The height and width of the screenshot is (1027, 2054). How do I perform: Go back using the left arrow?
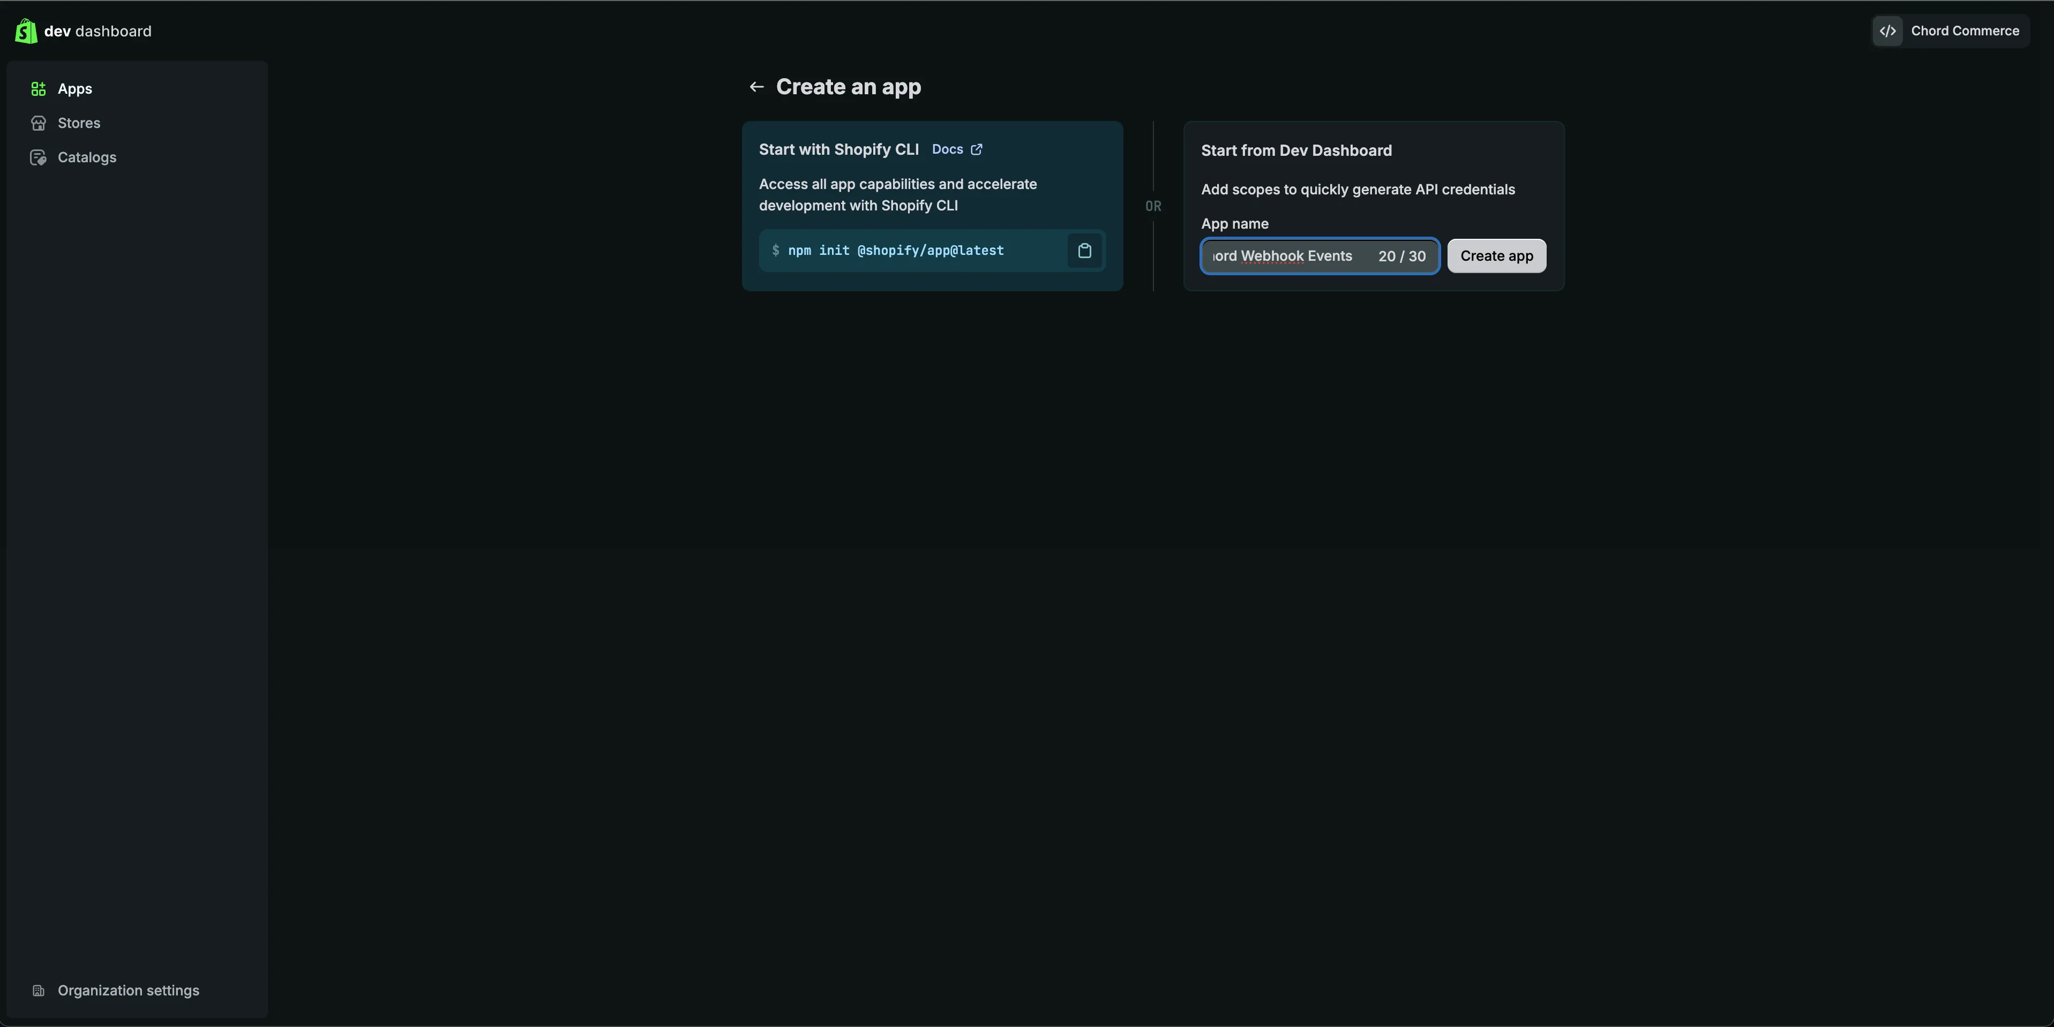[756, 87]
